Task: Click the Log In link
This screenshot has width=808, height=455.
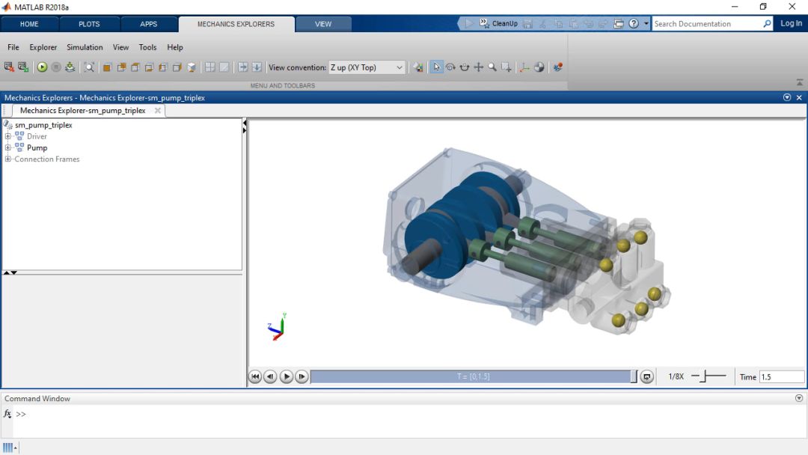Action: (791, 23)
